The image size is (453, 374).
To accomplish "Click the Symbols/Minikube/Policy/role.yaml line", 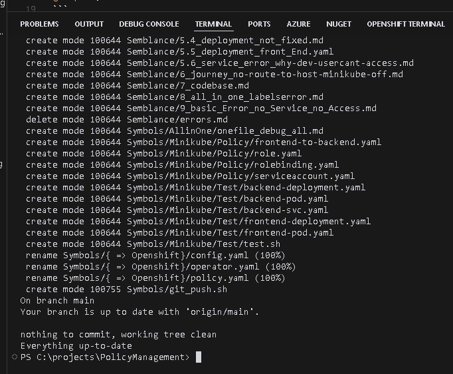I will coord(163,153).
